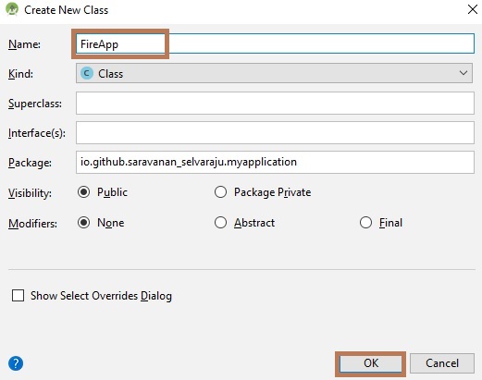Click the Superclass label
Image resolution: width=482 pixels, height=380 pixels.
(x=35, y=104)
